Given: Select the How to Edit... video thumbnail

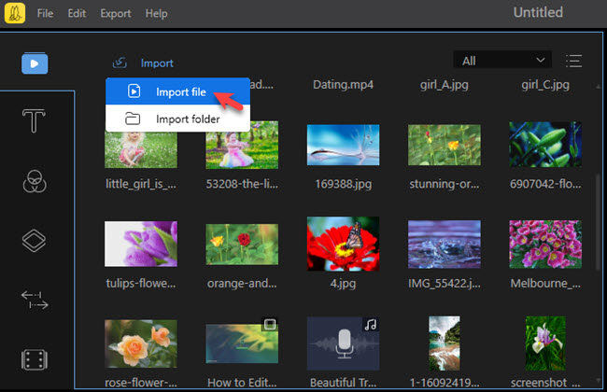Looking at the screenshot, I should click(x=242, y=343).
